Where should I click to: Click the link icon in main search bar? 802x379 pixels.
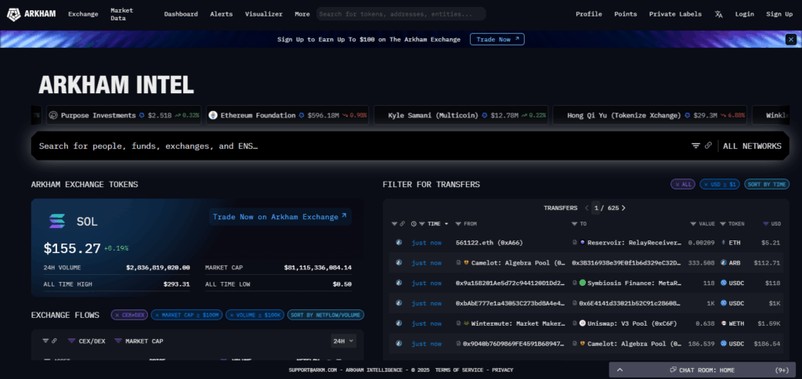click(x=708, y=146)
